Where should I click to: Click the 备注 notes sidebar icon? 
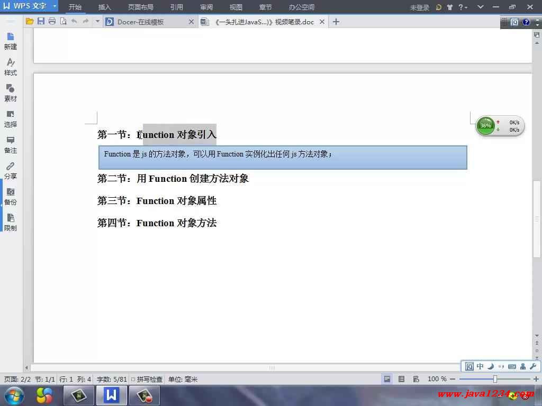click(11, 145)
